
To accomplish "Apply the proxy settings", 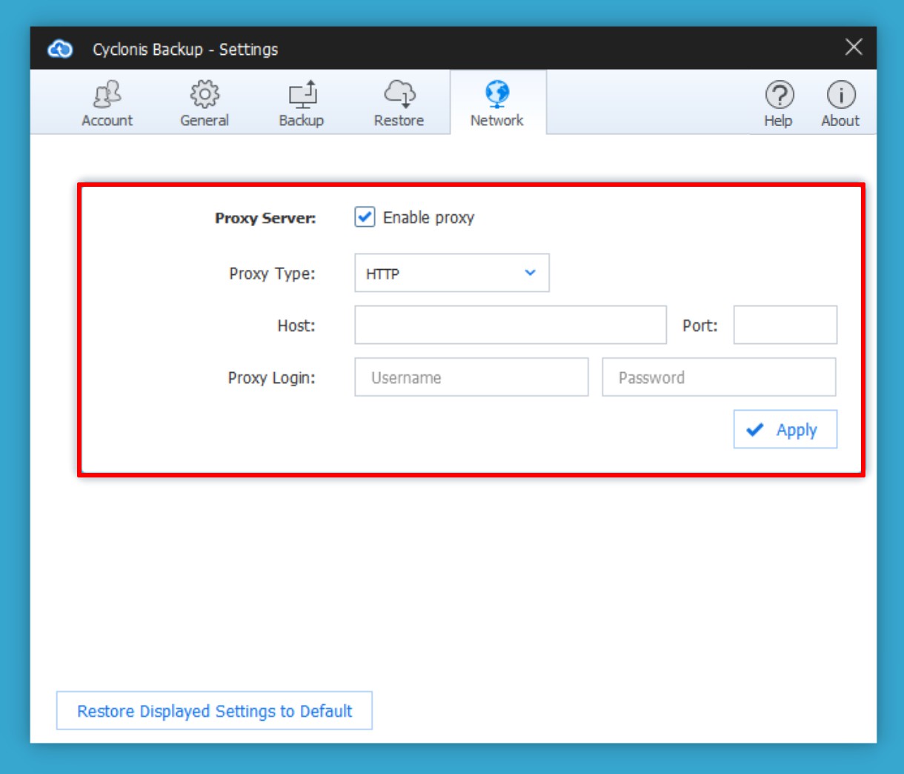I will pos(785,430).
